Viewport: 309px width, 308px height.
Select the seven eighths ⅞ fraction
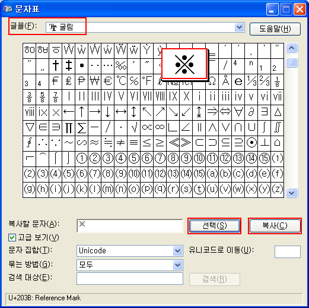pos(56,97)
